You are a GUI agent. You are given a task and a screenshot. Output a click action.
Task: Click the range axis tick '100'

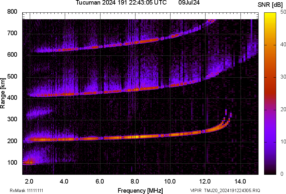[x=12, y=163]
